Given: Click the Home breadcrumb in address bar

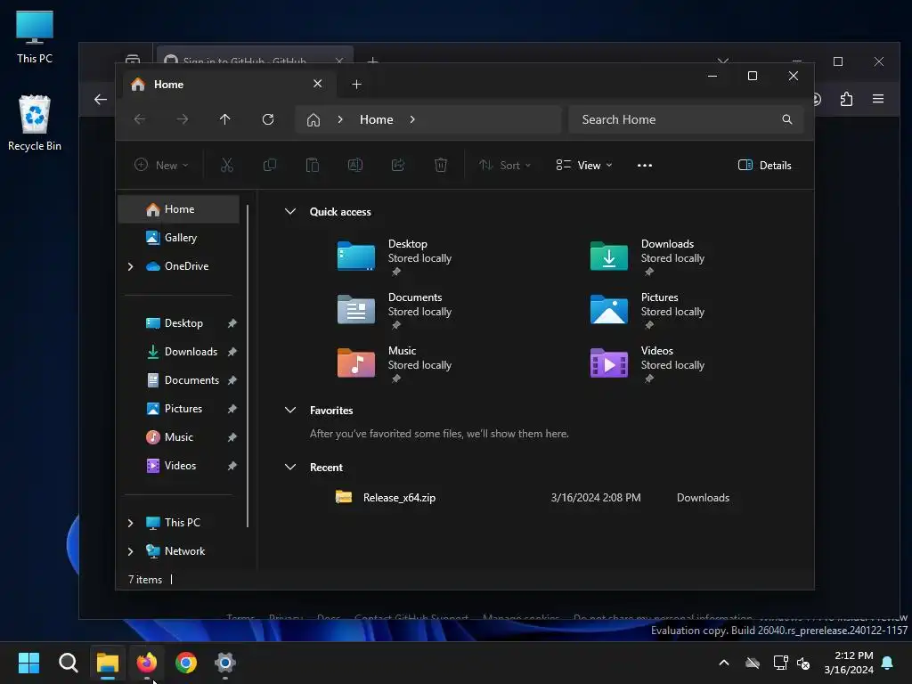Looking at the screenshot, I should pos(377,119).
